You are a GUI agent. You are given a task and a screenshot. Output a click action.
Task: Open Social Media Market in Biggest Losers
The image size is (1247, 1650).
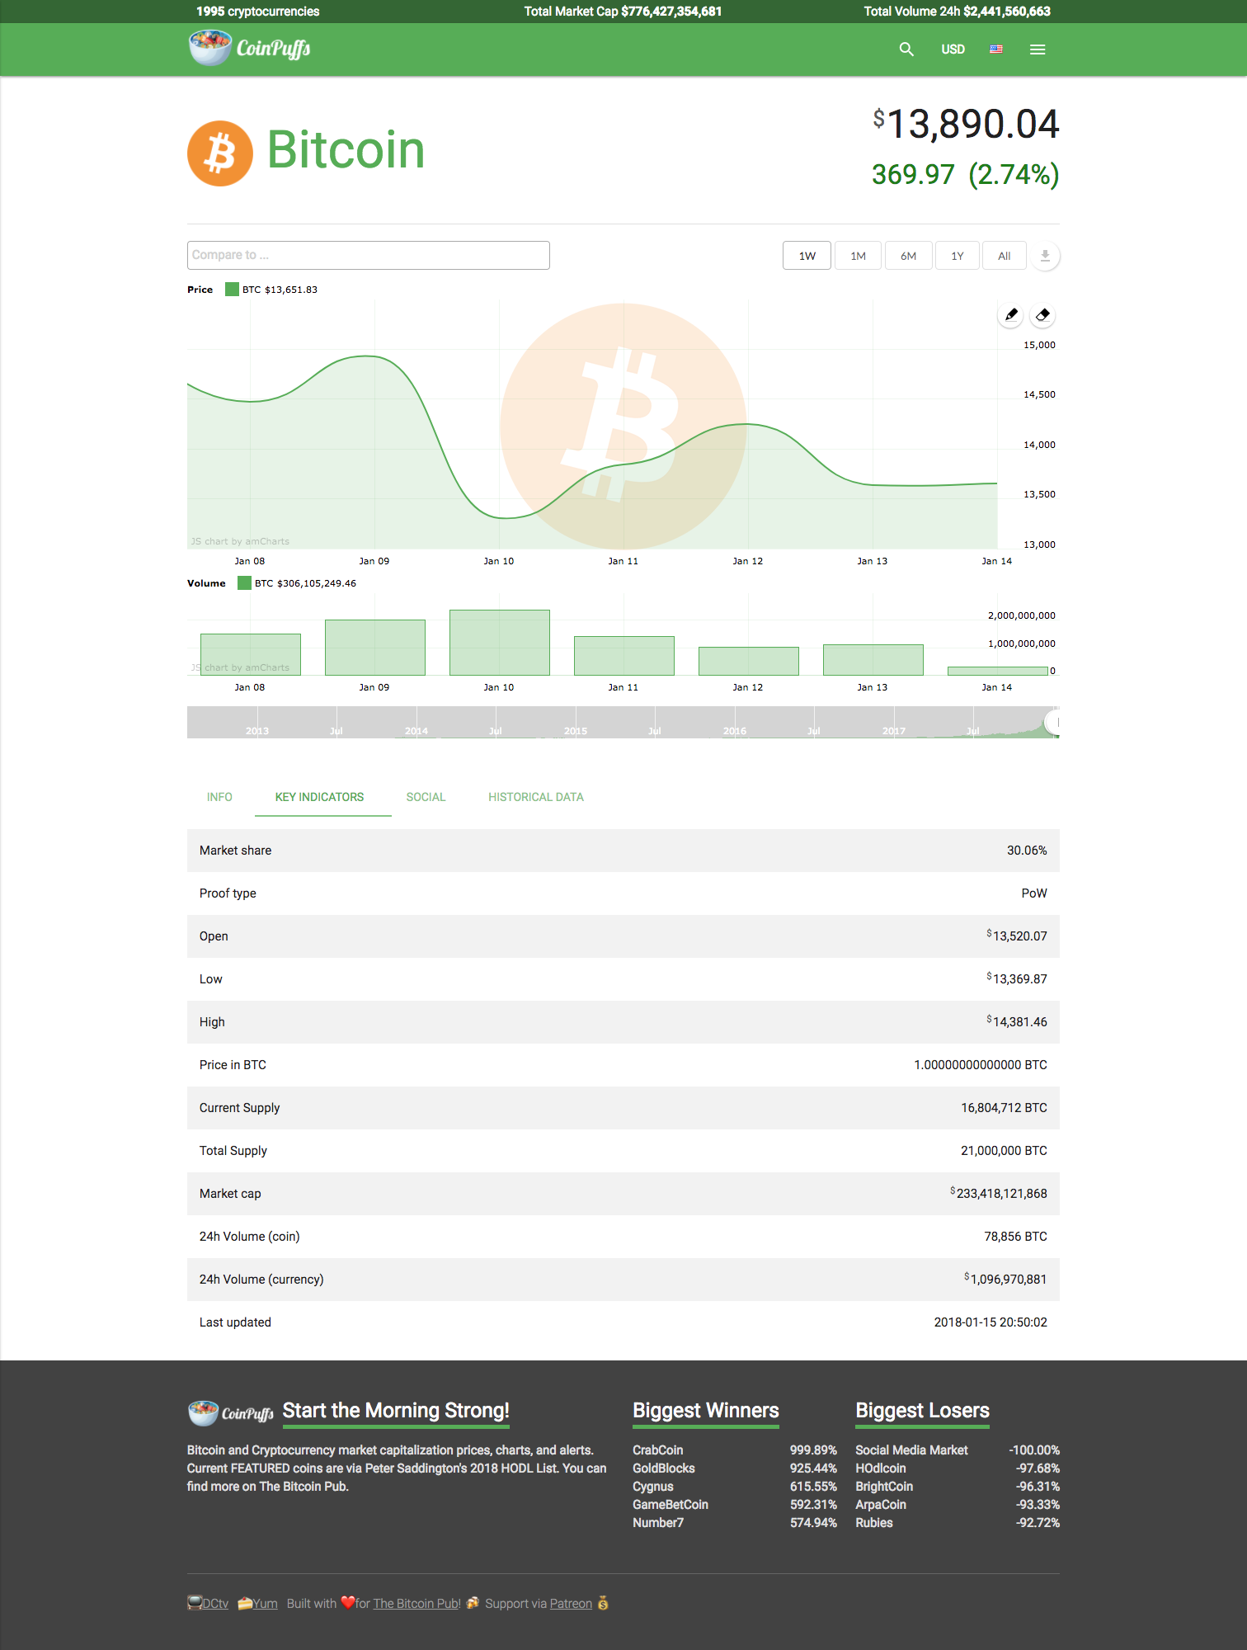(911, 1450)
